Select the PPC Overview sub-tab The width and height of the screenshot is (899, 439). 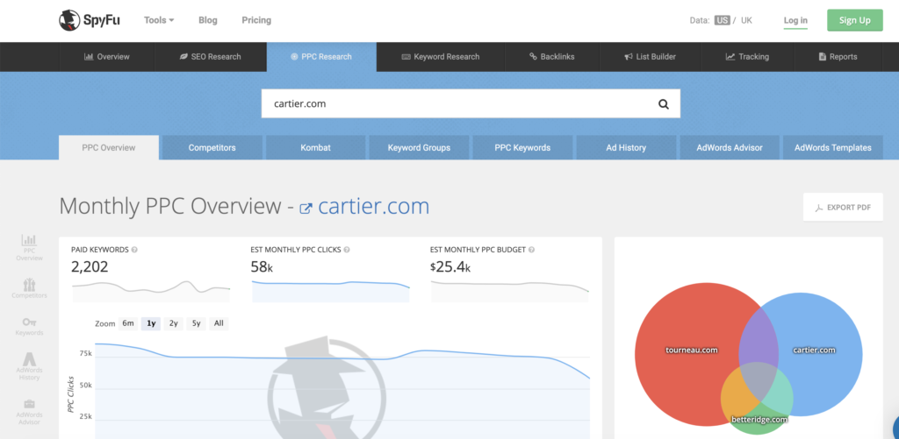tap(108, 148)
